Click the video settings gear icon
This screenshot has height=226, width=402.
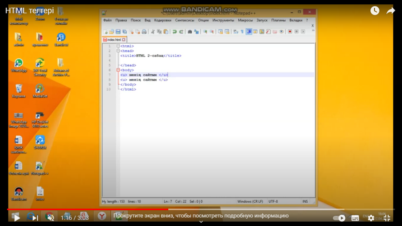(x=371, y=218)
